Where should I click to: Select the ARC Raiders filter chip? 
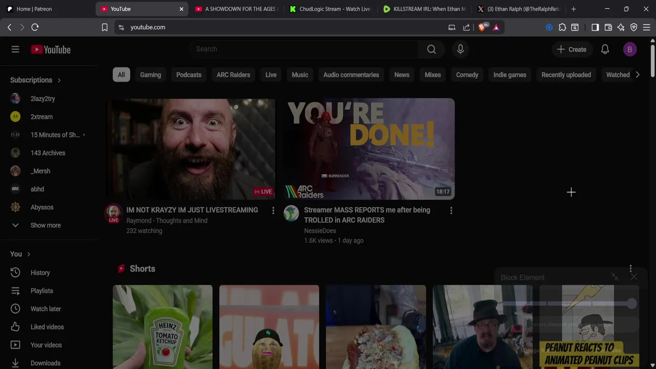[233, 75]
